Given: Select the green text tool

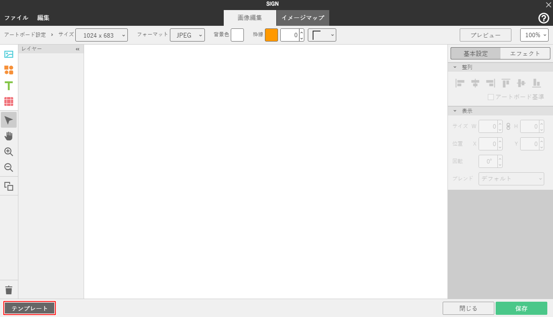Looking at the screenshot, I should [x=9, y=86].
